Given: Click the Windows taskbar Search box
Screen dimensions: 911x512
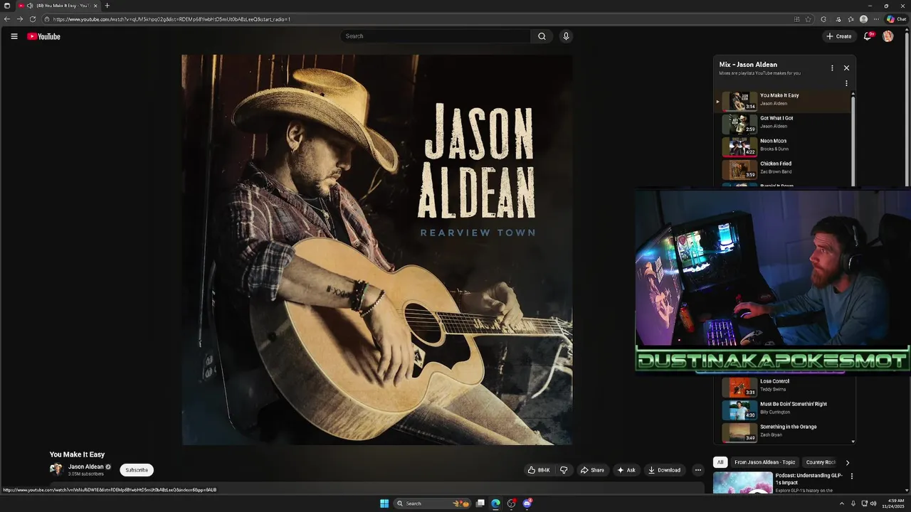Looking at the screenshot, I should click(432, 503).
